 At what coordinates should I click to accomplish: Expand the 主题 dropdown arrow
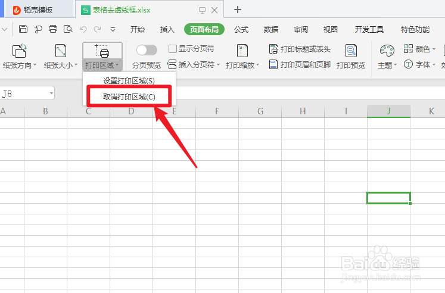pyautogui.click(x=395, y=65)
